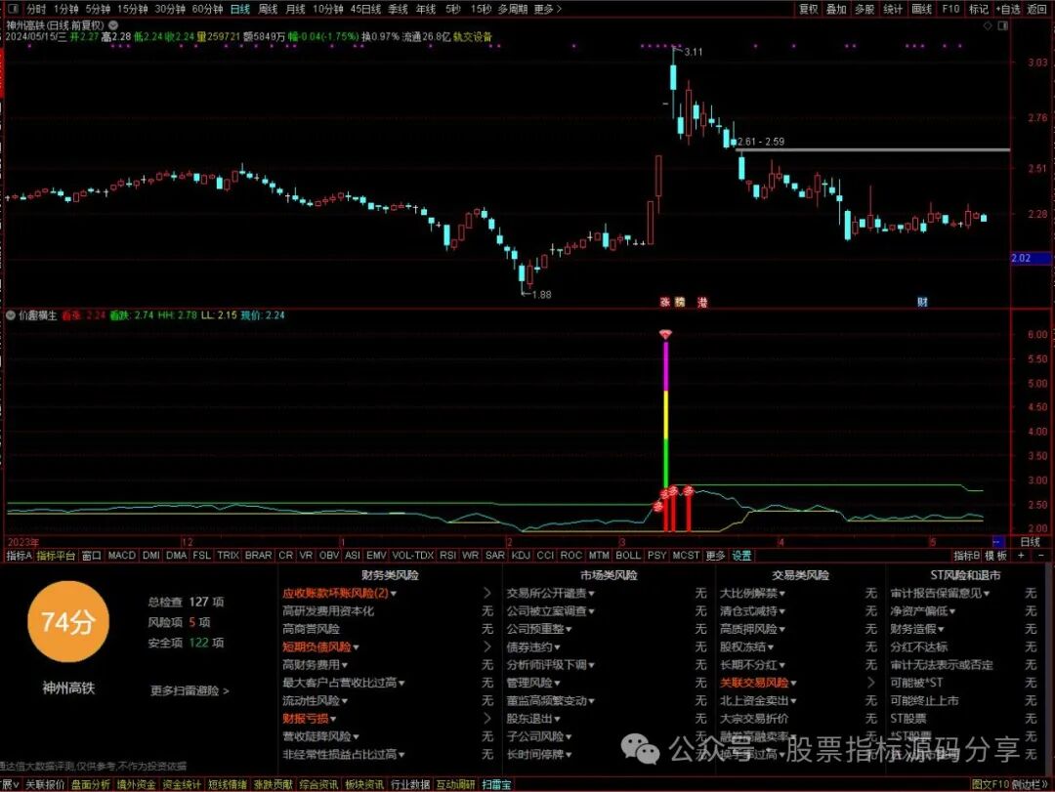The height and width of the screenshot is (792, 1055).
Task: Click the minus button beside 模板
Action: pos(1041,555)
